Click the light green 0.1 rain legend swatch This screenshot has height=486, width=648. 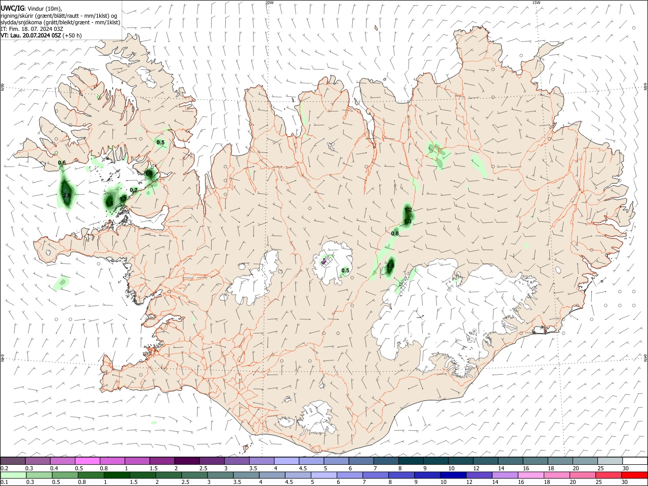click(13, 475)
